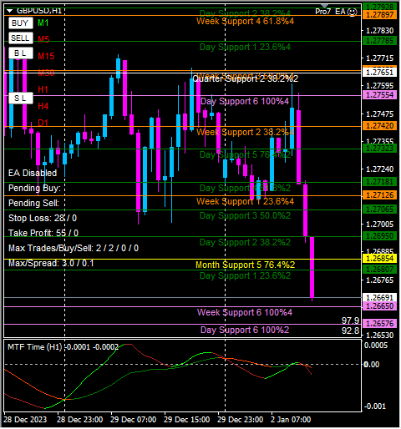401x429 pixels.
Task: Click the violet 1.26650 price tag
Action: [379, 306]
